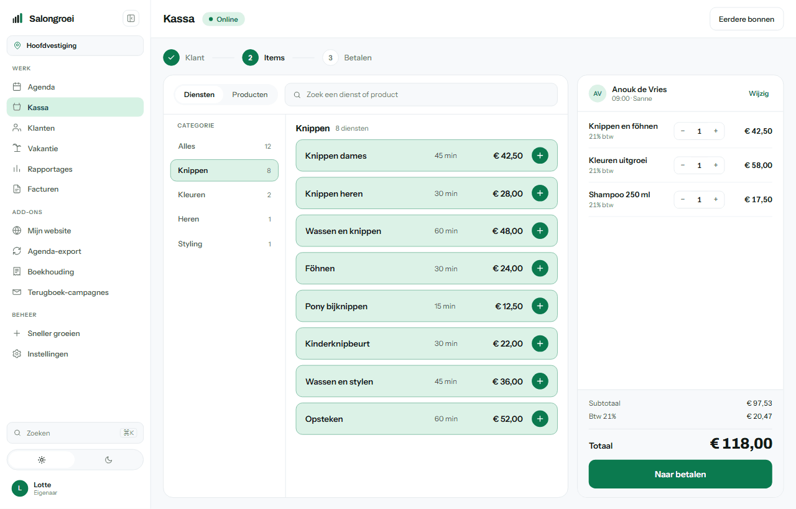Viewport: 796px width, 509px height.
Task: Open the Zoeken search box in sidebar
Action: pyautogui.click(x=75, y=433)
